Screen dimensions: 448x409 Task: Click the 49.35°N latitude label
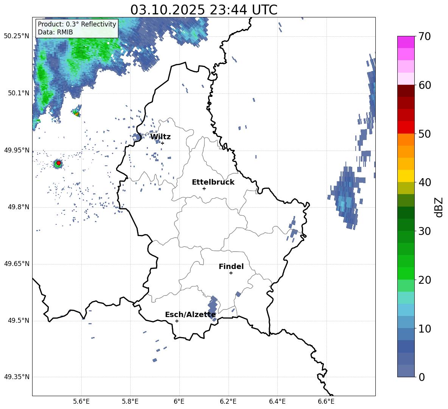(x=16, y=377)
